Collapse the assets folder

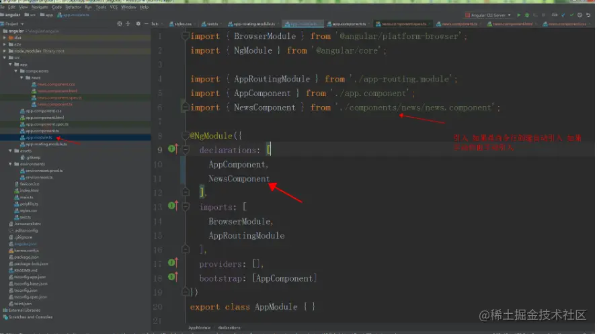click(x=10, y=151)
